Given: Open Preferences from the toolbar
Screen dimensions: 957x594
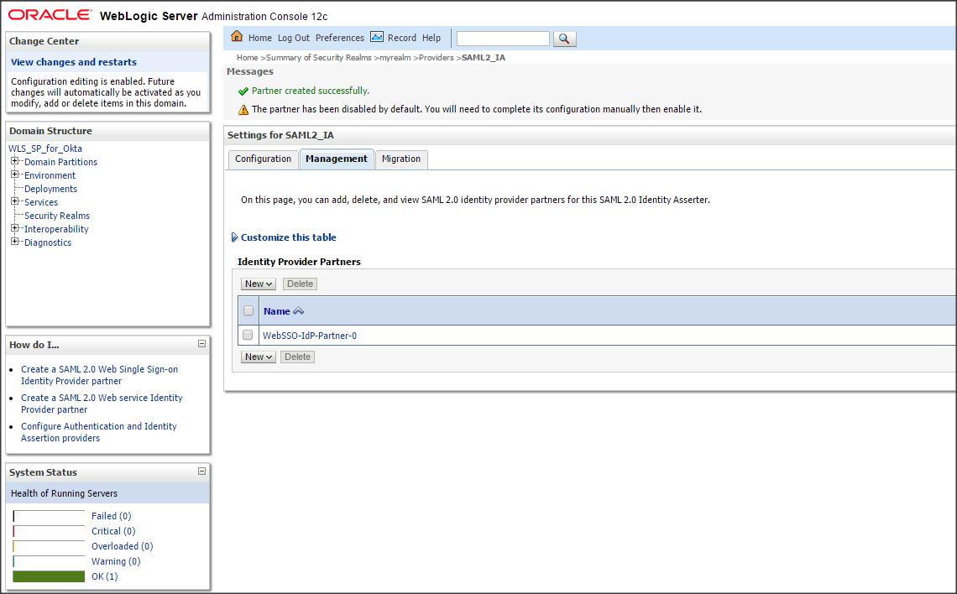Looking at the screenshot, I should [x=340, y=38].
